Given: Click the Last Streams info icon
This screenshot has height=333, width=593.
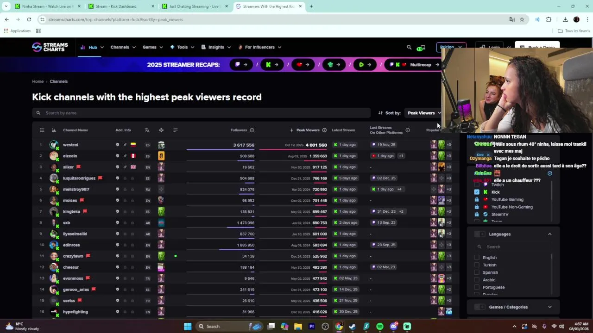Looking at the screenshot, I should pyautogui.click(x=408, y=130).
